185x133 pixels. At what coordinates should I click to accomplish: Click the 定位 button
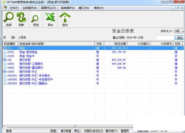179,38
